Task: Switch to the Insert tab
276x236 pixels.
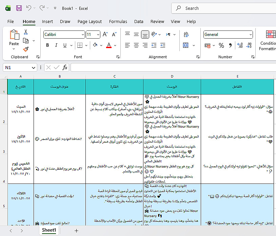Action: pyautogui.click(x=47, y=21)
